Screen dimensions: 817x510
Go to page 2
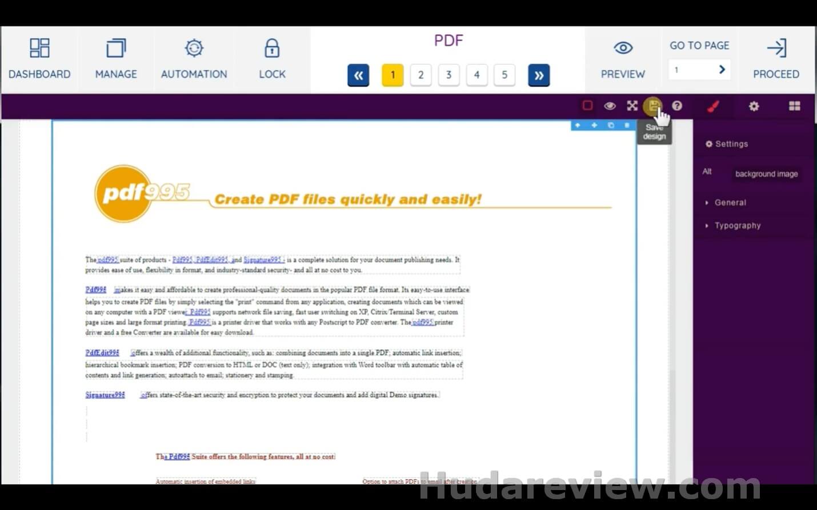(x=421, y=75)
